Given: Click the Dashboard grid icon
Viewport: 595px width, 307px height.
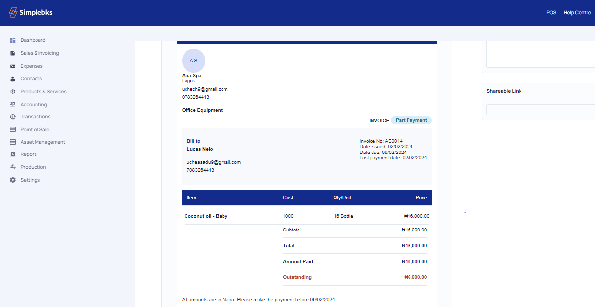Looking at the screenshot, I should click(13, 40).
